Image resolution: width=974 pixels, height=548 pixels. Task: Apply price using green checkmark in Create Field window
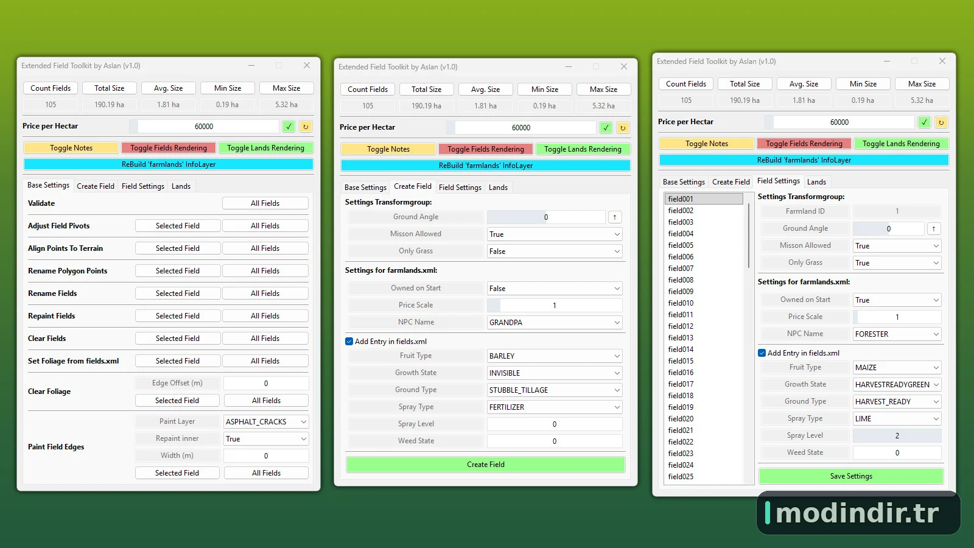click(x=606, y=128)
